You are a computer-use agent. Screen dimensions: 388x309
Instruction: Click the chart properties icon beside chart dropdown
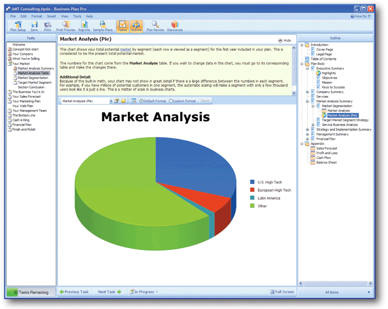116,101
